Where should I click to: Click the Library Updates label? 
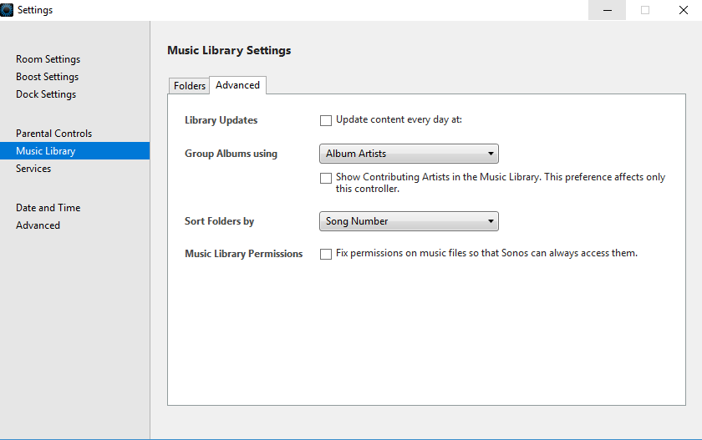pos(221,120)
